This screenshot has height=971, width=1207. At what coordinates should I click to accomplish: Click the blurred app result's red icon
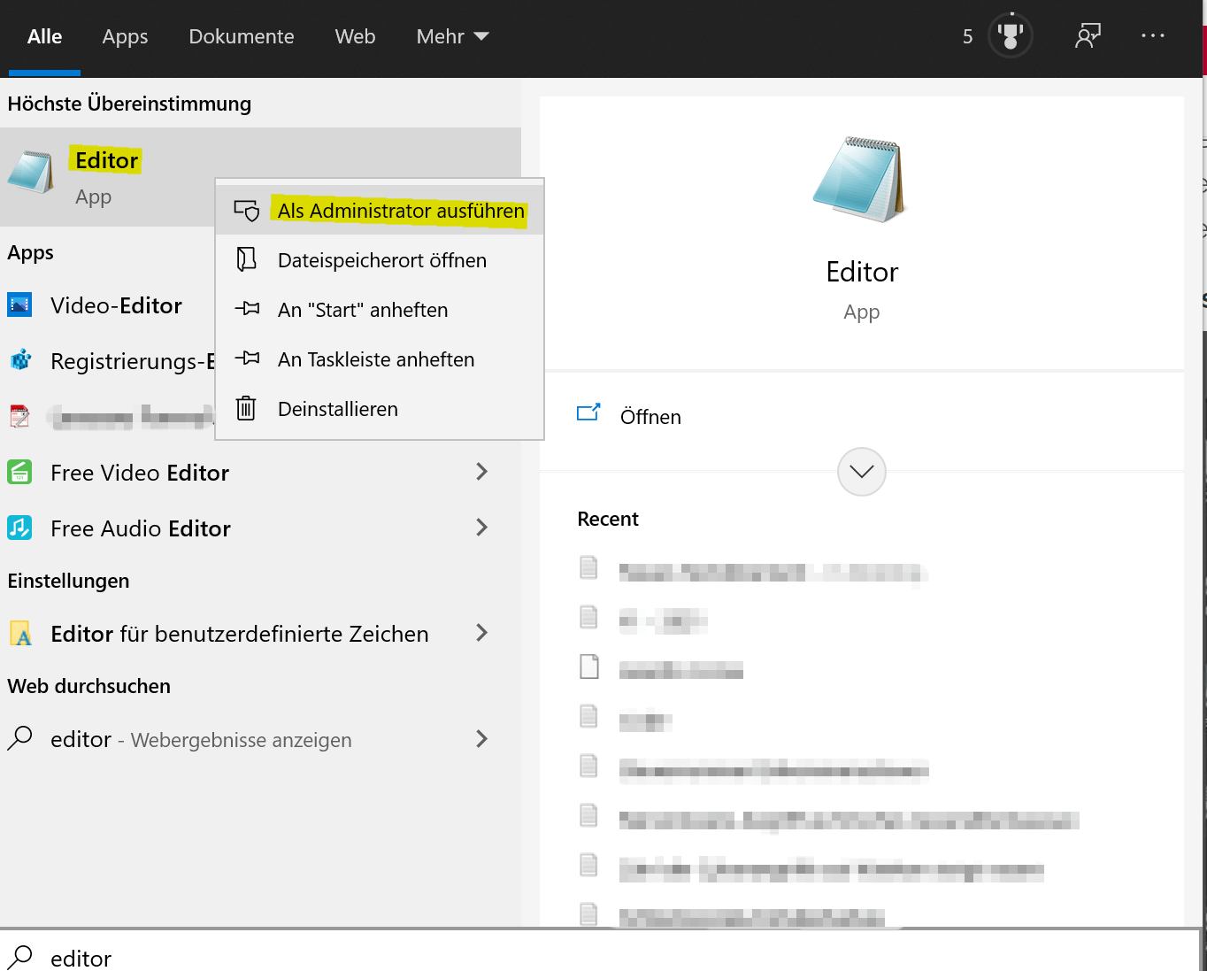pyautogui.click(x=19, y=416)
